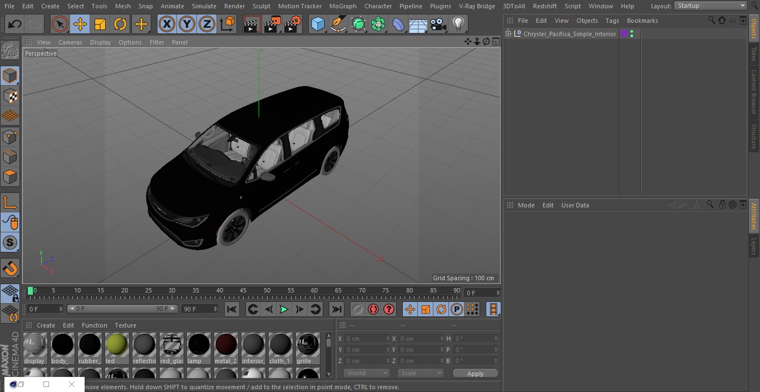Select the Move tool in top toolbar

80,24
